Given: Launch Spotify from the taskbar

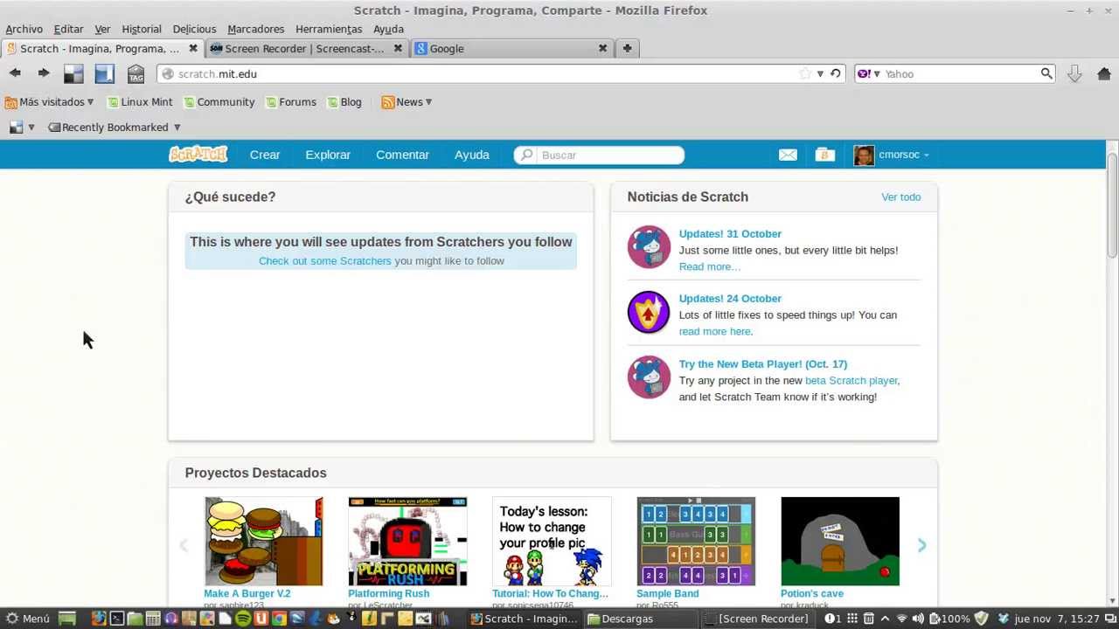Looking at the screenshot, I should pos(242,619).
